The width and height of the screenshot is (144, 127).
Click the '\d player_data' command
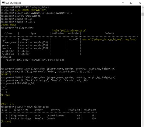pyautogui.click(x=24, y=28)
